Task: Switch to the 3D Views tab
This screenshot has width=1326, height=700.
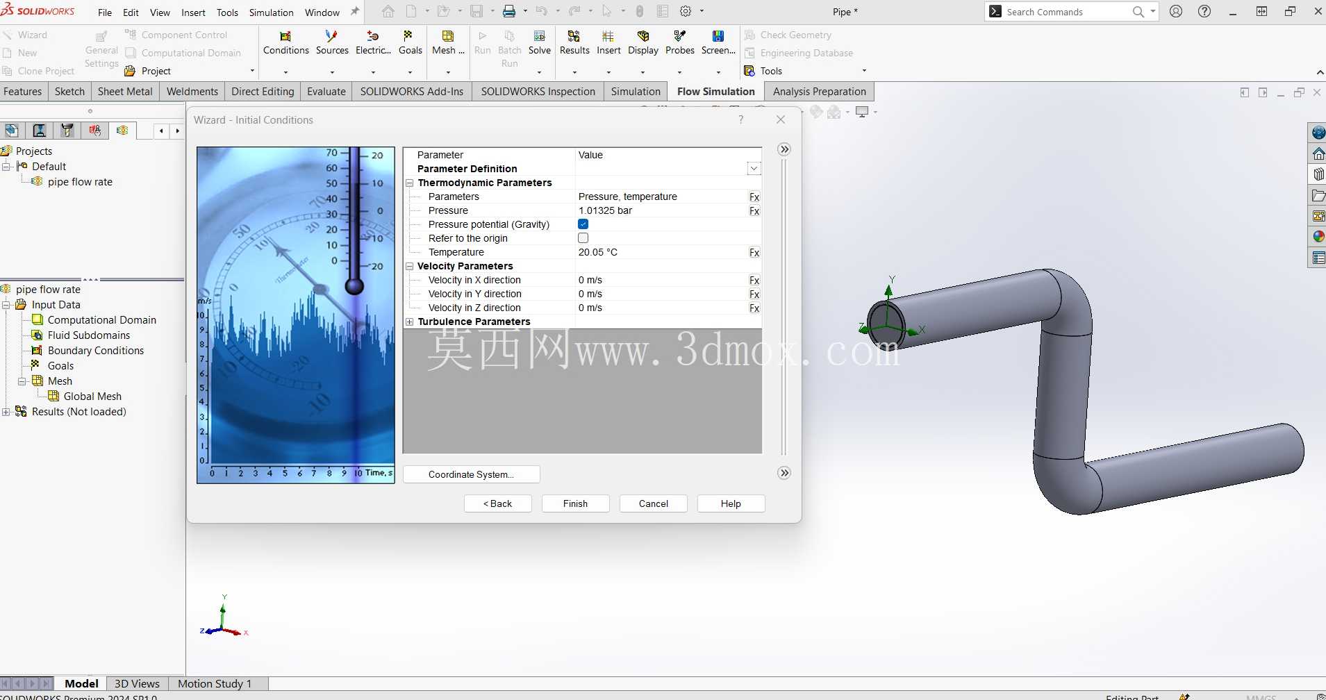Action: [x=137, y=684]
